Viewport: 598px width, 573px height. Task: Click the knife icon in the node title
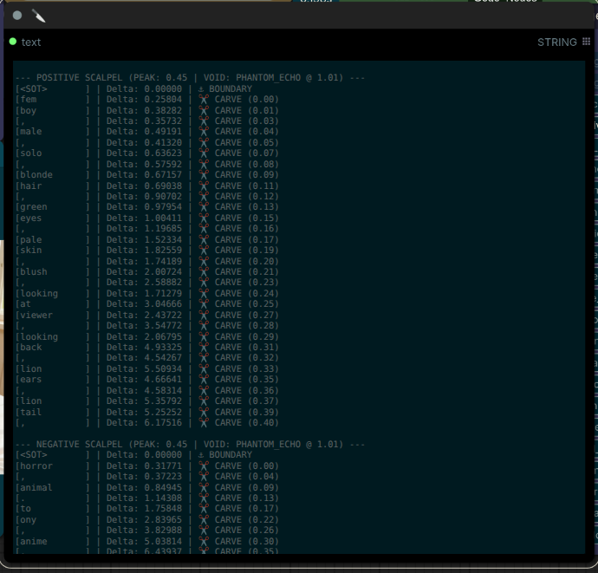pyautogui.click(x=38, y=16)
